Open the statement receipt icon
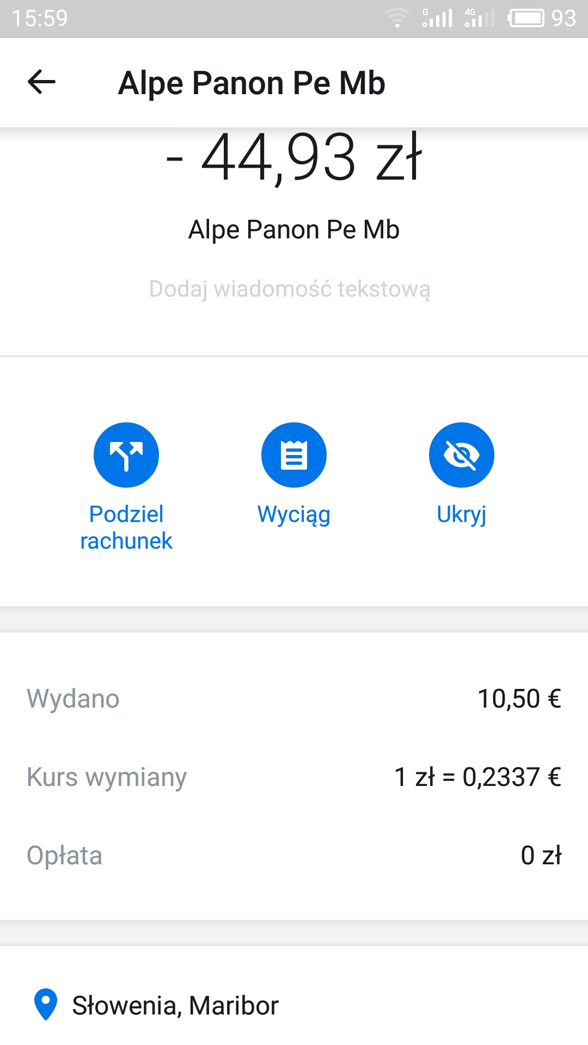 [294, 455]
